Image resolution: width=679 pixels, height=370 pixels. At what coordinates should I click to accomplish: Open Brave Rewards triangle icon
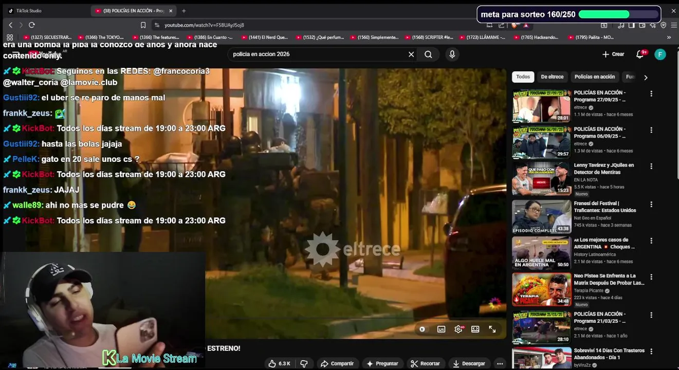tap(526, 25)
